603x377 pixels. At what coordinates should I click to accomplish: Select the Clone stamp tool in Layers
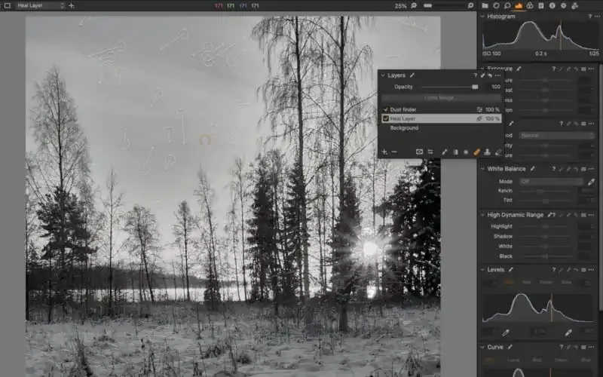[x=487, y=152]
